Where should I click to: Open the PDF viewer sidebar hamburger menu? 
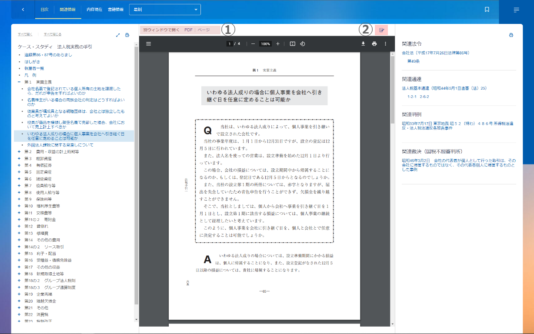click(148, 43)
